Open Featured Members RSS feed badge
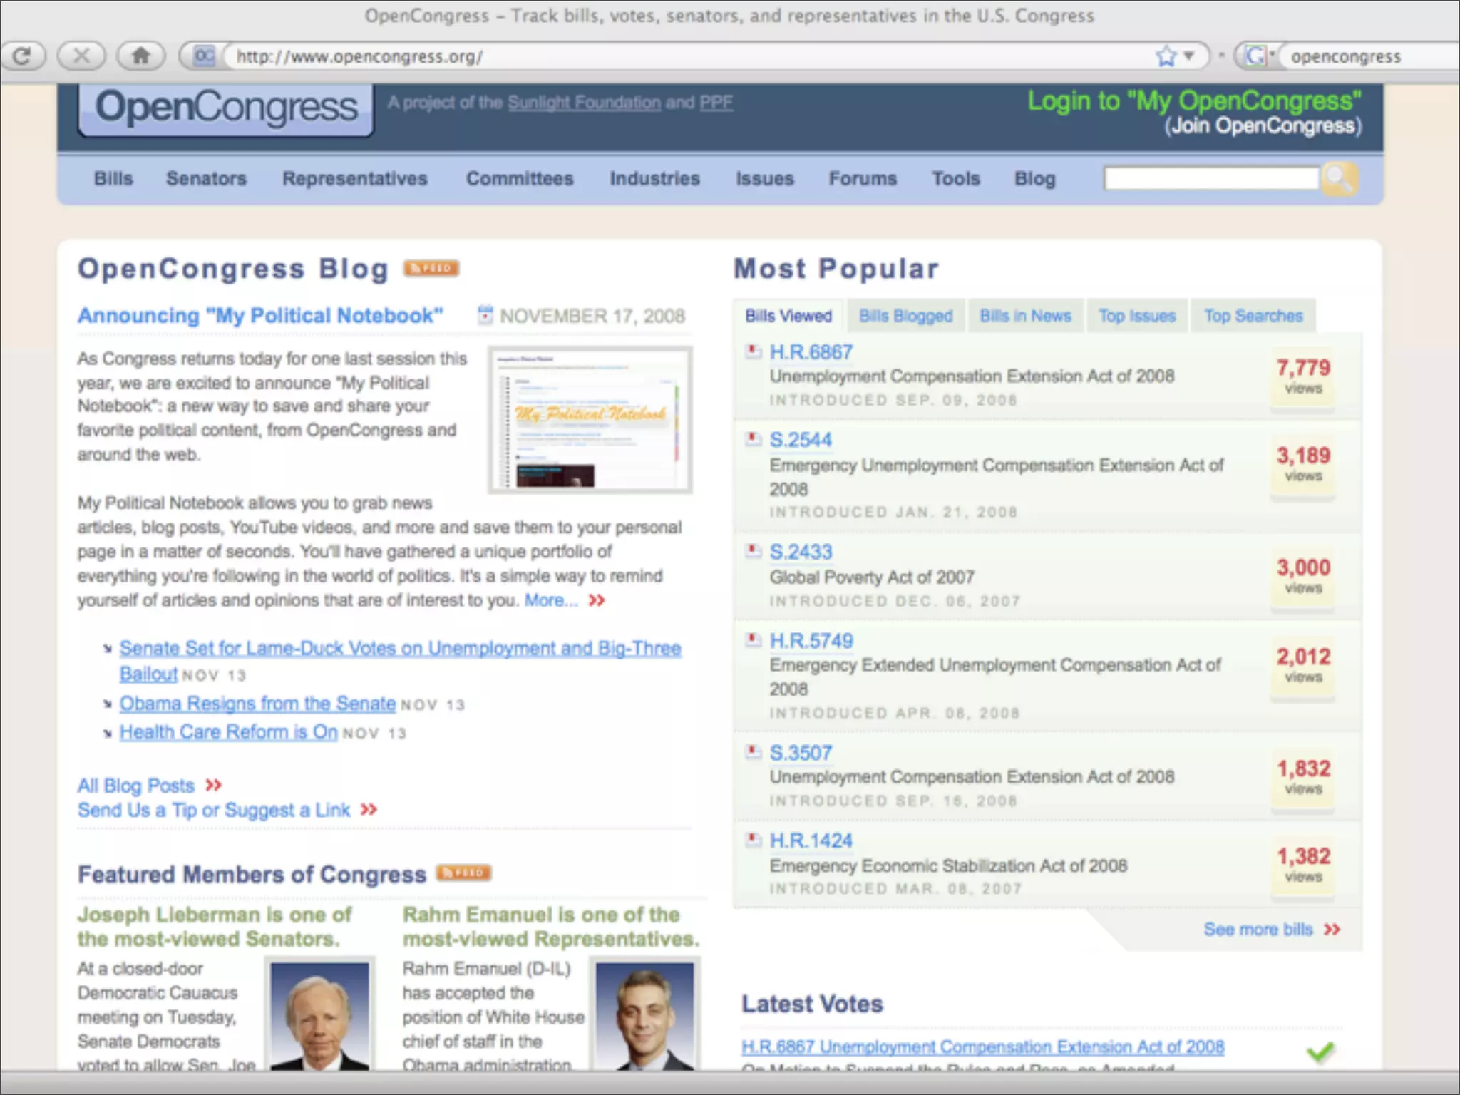1460x1095 pixels. tap(464, 873)
